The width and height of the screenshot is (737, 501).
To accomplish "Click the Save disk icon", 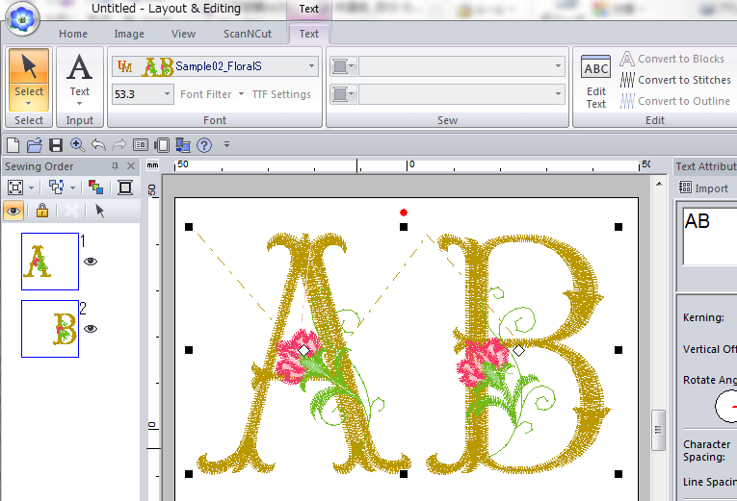I will 56,145.
